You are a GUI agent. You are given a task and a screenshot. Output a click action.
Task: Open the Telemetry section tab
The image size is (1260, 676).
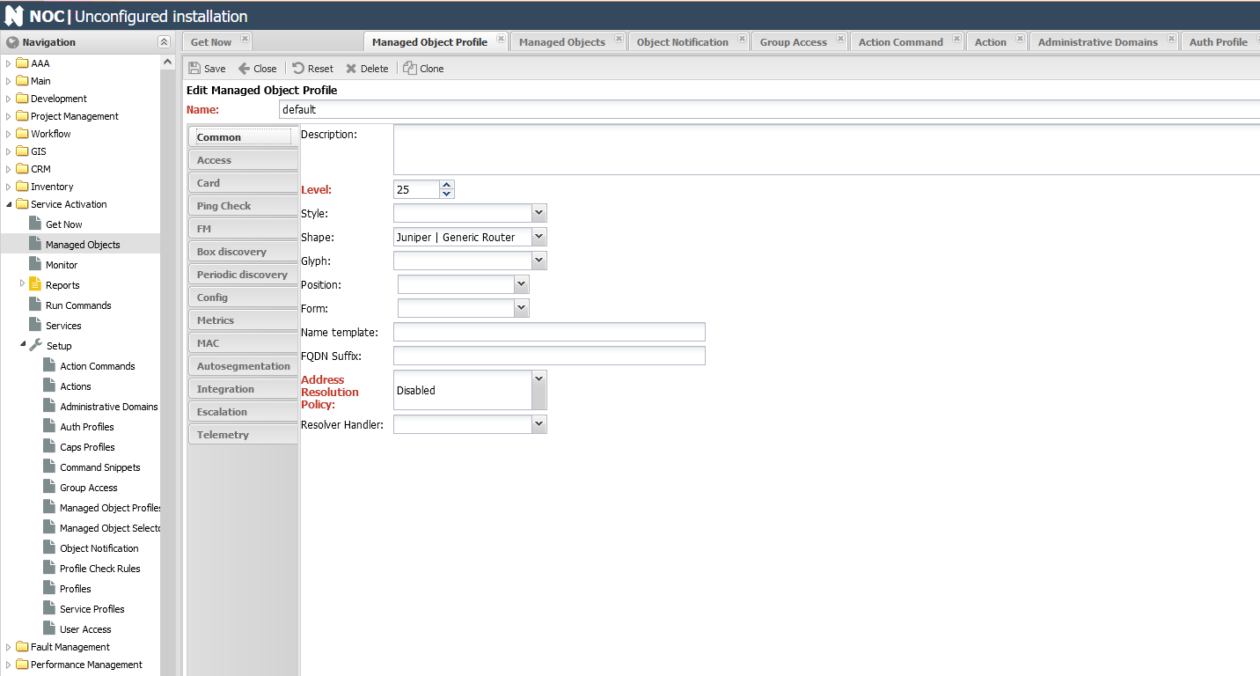243,435
